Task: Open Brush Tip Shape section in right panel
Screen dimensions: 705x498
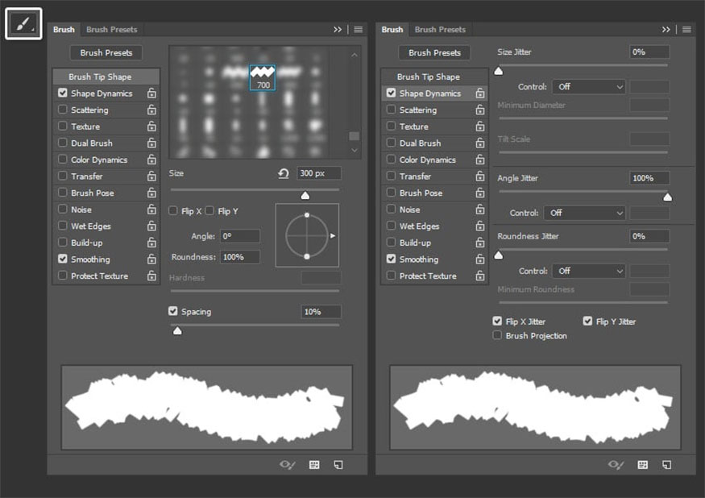Action: [x=434, y=77]
